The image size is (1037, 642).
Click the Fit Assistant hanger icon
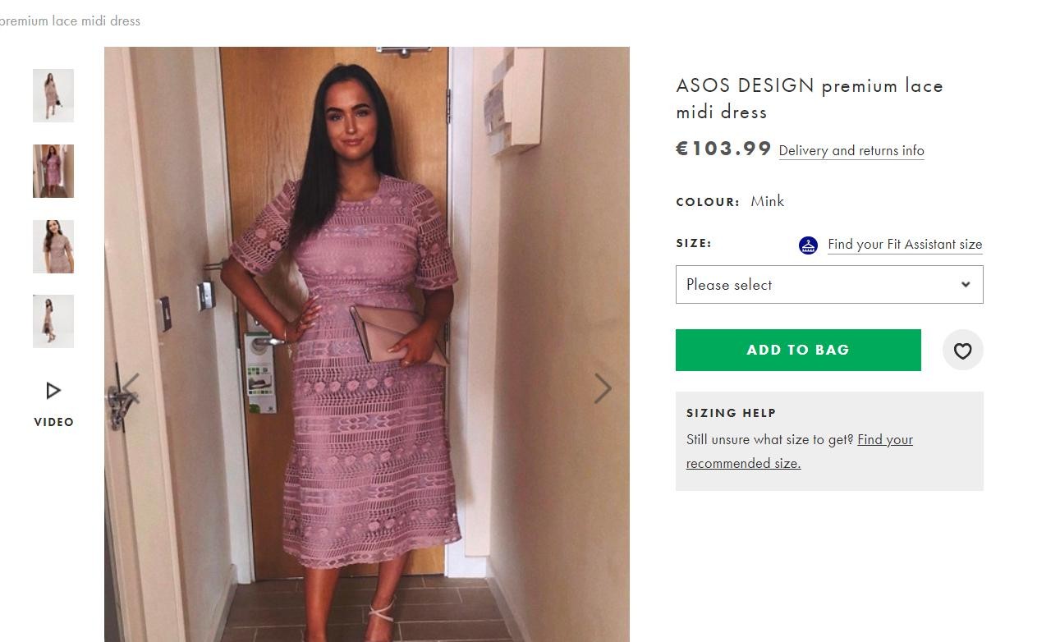pyautogui.click(x=808, y=245)
